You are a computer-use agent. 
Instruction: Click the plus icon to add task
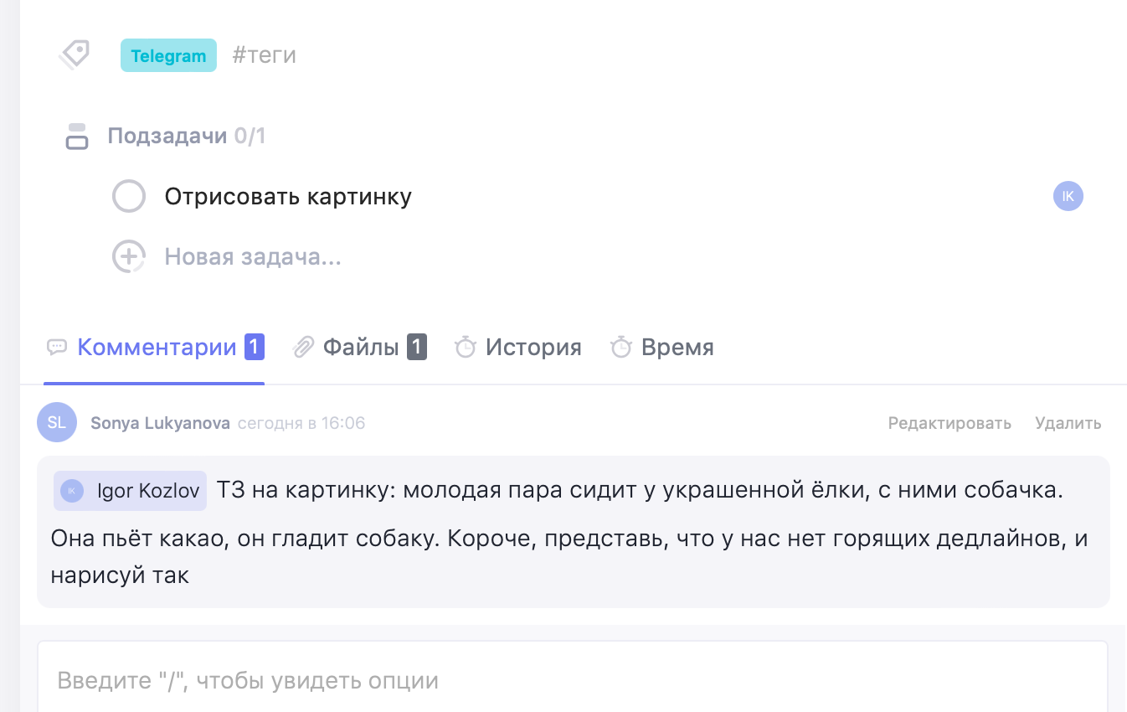pyautogui.click(x=129, y=256)
